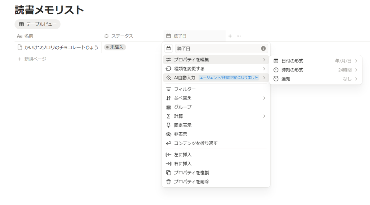Image resolution: width=370 pixels, height=205 pixels.
Task: Click the 未購入 status tag
Action: pyautogui.click(x=115, y=47)
